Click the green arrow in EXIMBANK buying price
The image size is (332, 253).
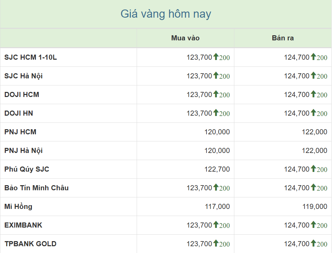tap(216, 225)
